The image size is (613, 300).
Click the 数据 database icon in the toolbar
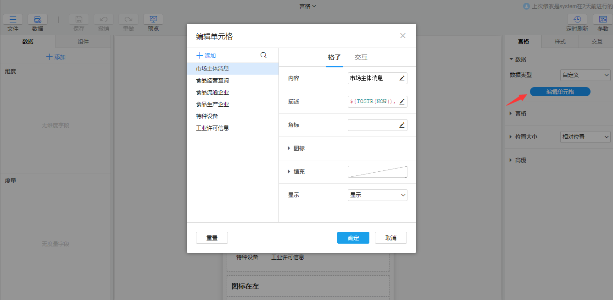click(x=37, y=19)
